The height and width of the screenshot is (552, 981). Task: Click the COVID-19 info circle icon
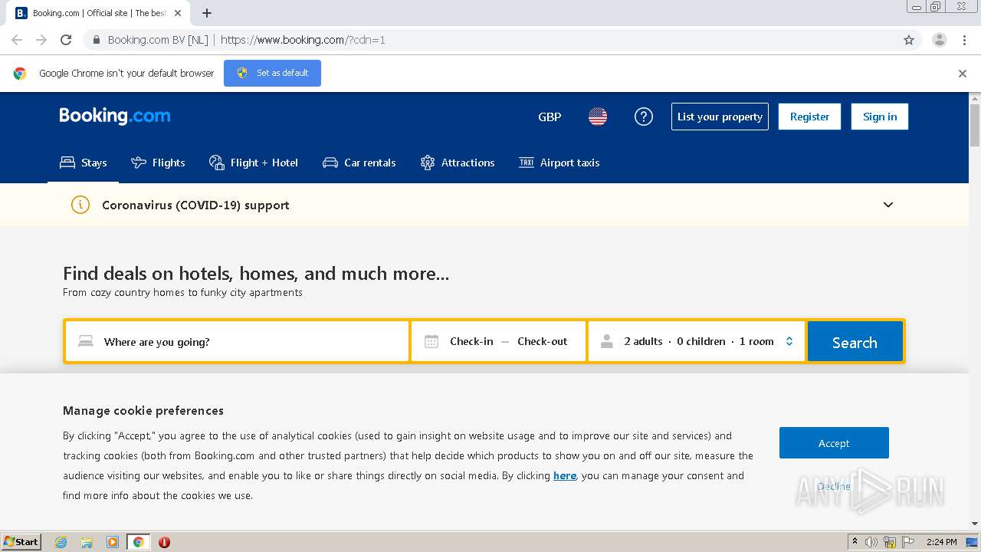(80, 205)
